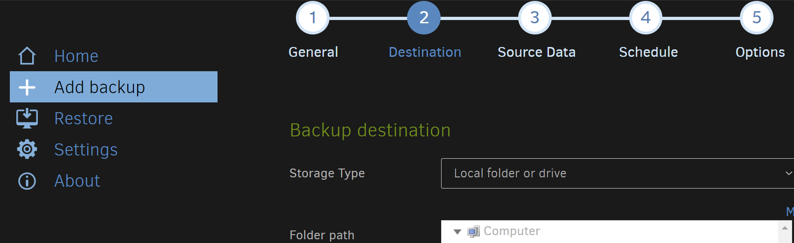Viewport: 794px width, 243px height.
Task: Click the Computer icon in folder tree
Action: 473,231
